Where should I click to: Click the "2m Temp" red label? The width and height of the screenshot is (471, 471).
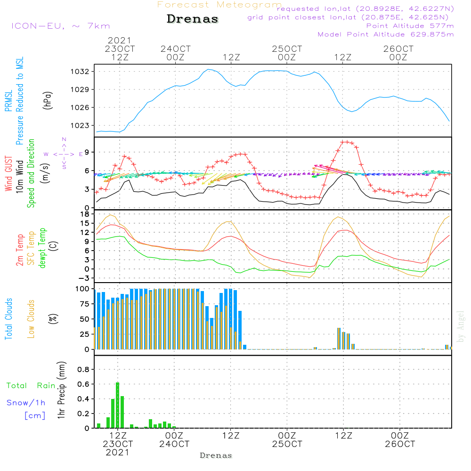[x=19, y=250]
